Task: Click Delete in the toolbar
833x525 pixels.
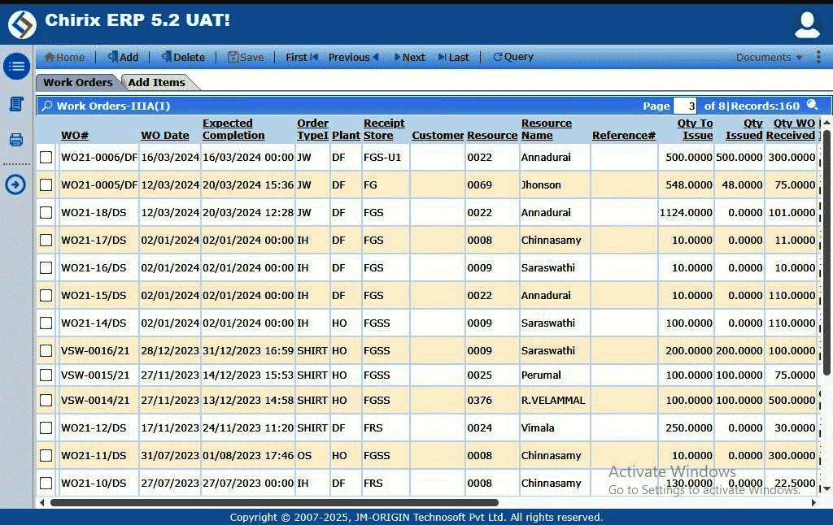Action: [x=183, y=58]
